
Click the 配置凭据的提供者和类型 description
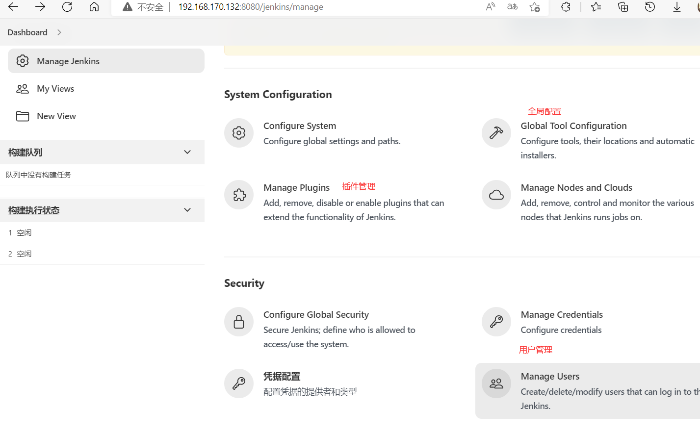coord(310,391)
